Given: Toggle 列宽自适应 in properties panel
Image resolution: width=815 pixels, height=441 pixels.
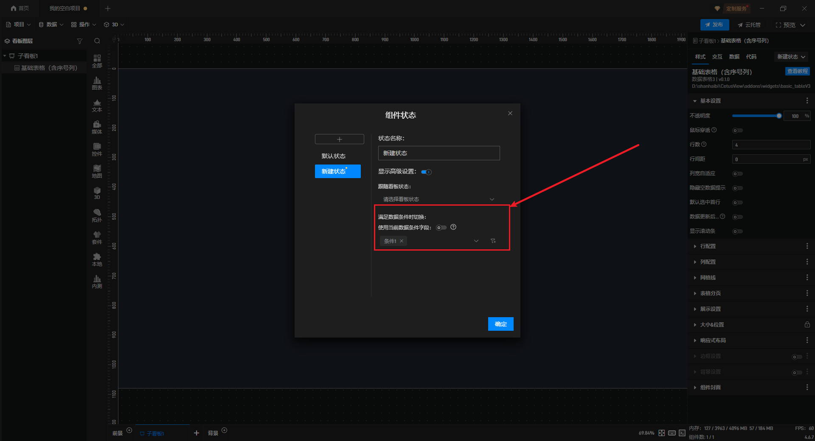Looking at the screenshot, I should click(x=738, y=173).
